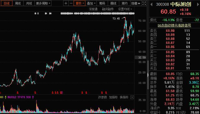This screenshot has width=200, height=114.
Task: Open the 复权 dropdown
Action: (x=79, y=3)
